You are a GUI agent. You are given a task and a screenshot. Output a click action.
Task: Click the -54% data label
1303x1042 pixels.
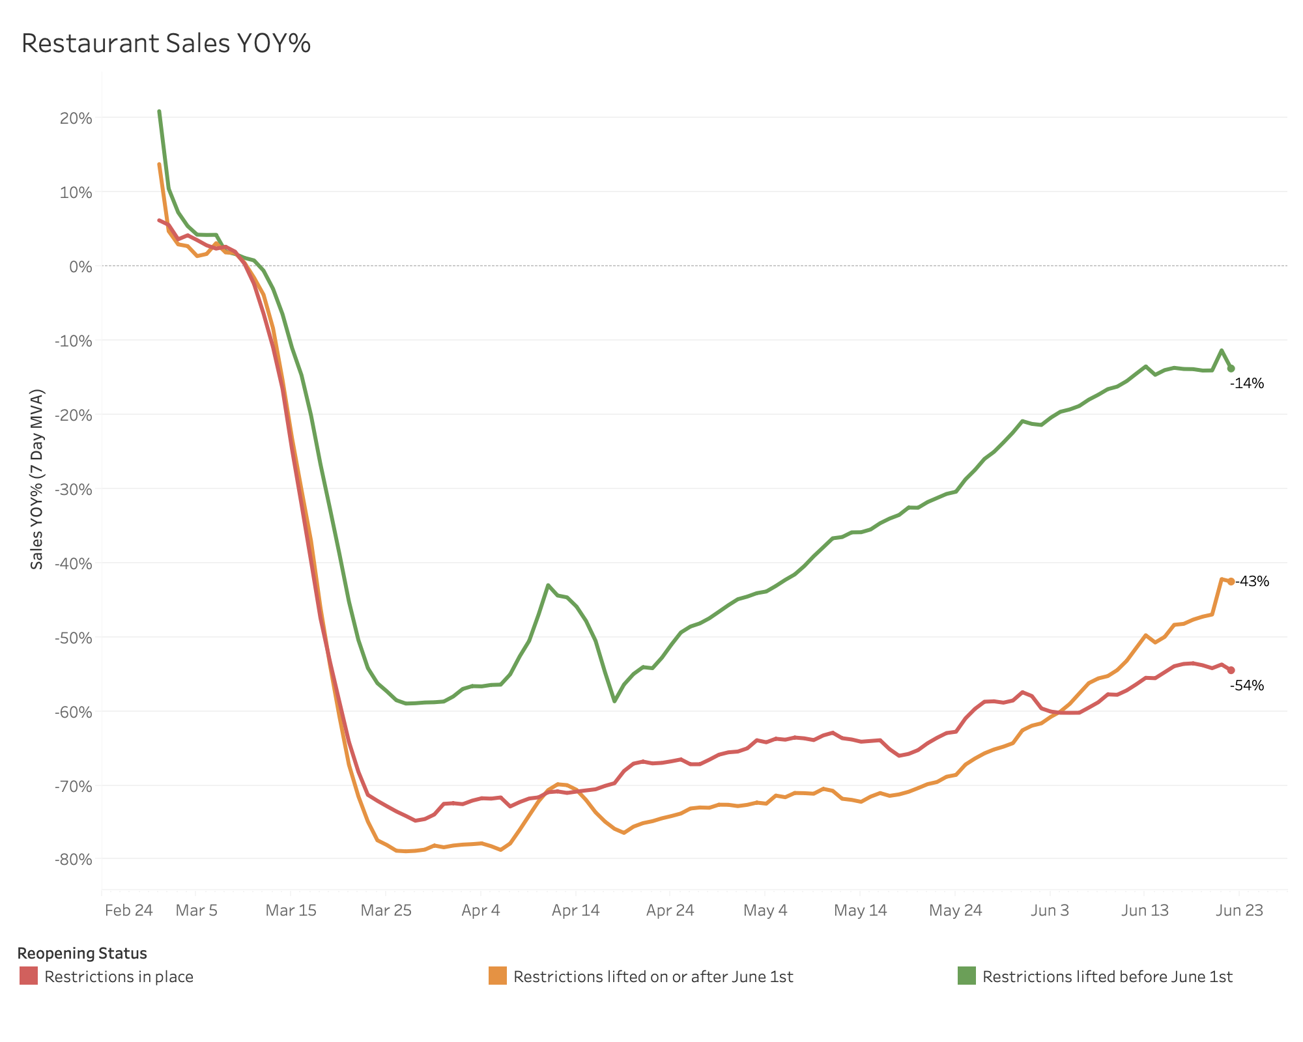point(1247,686)
